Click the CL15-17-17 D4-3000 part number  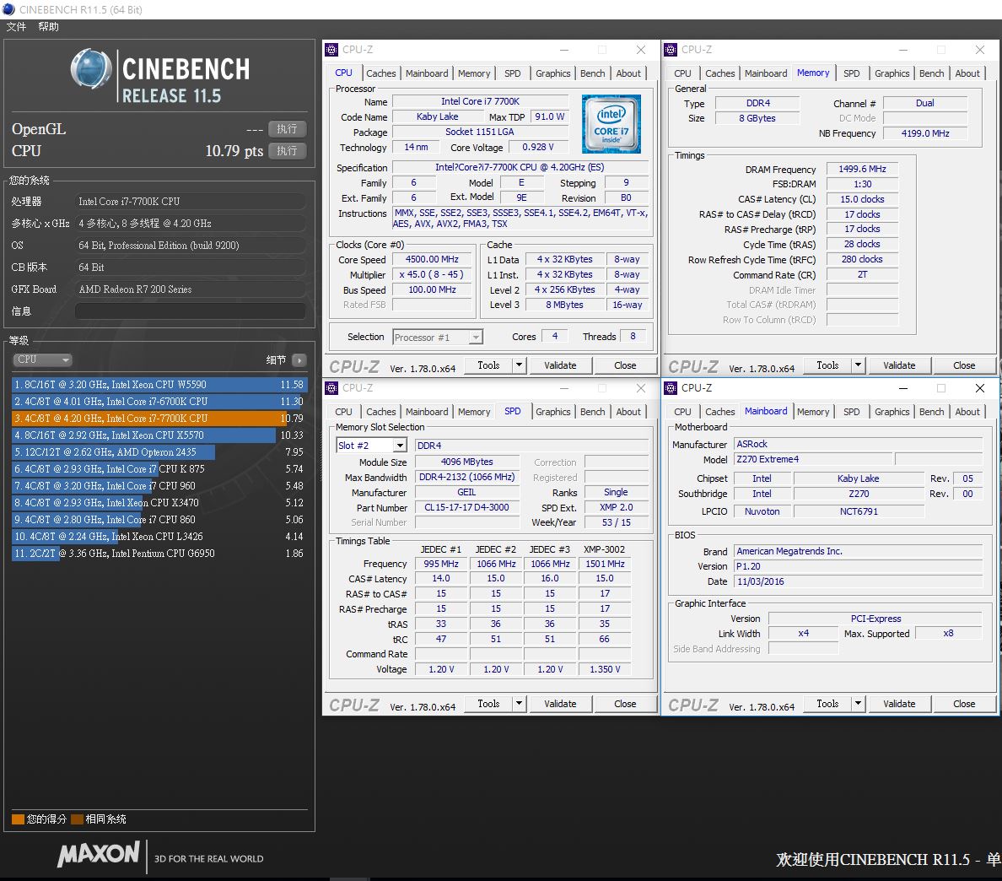pyautogui.click(x=466, y=508)
